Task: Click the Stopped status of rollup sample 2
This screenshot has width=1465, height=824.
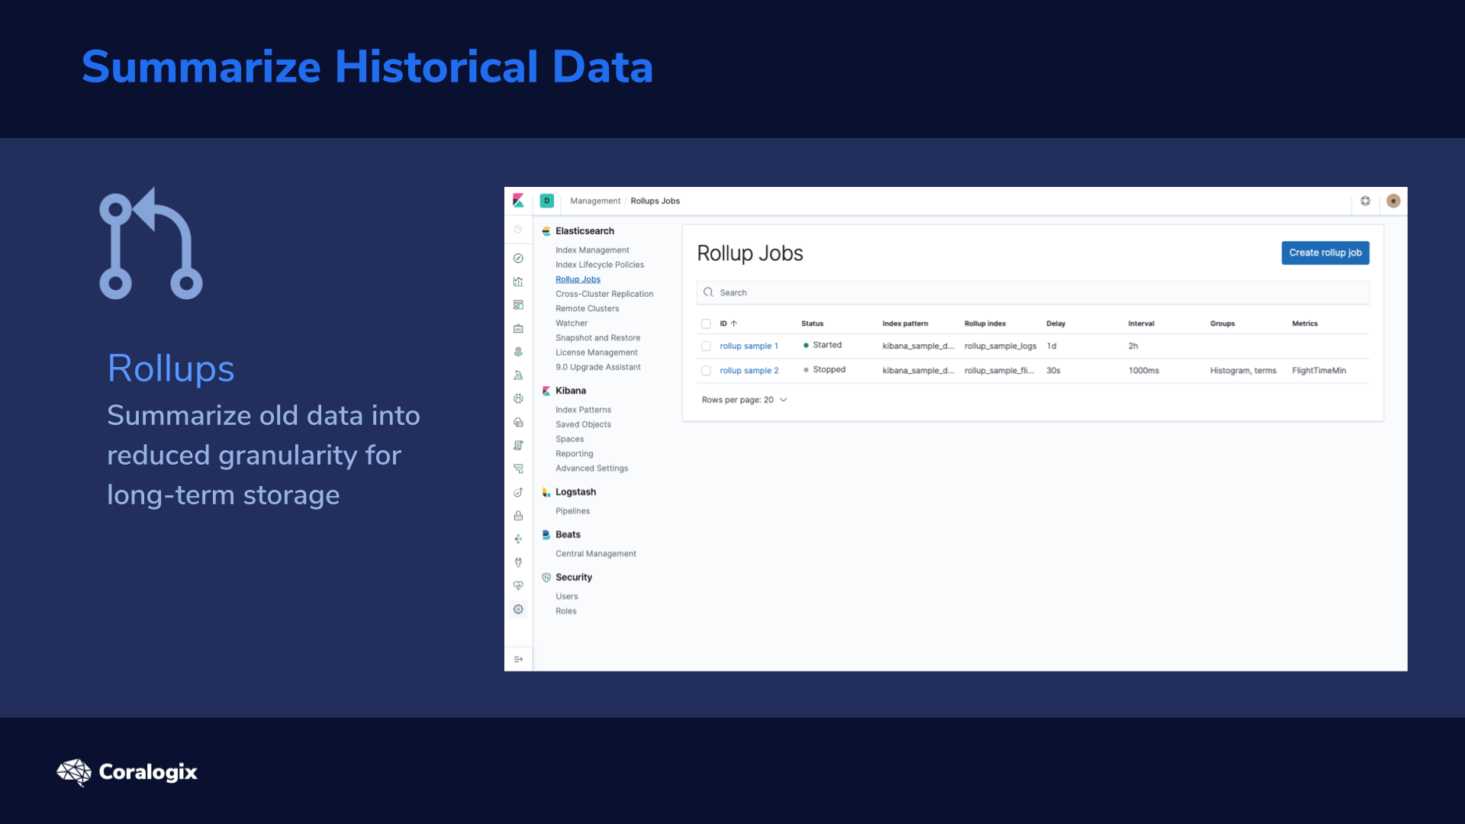Action: (x=824, y=370)
